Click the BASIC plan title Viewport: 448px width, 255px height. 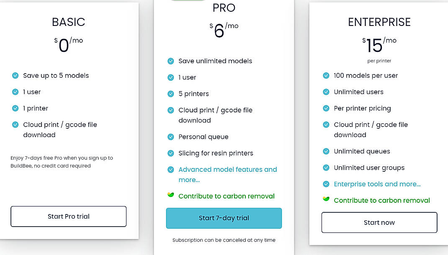(69, 22)
